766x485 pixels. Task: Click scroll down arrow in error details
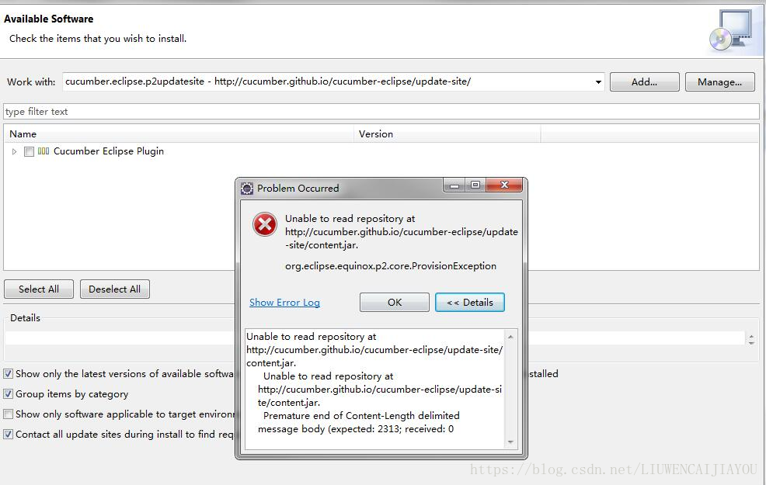click(x=510, y=442)
